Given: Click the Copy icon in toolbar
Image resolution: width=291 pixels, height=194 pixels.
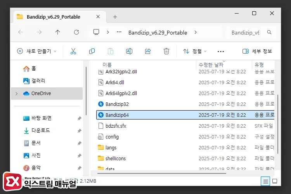Looking at the screenshot, I should (x=92, y=51).
